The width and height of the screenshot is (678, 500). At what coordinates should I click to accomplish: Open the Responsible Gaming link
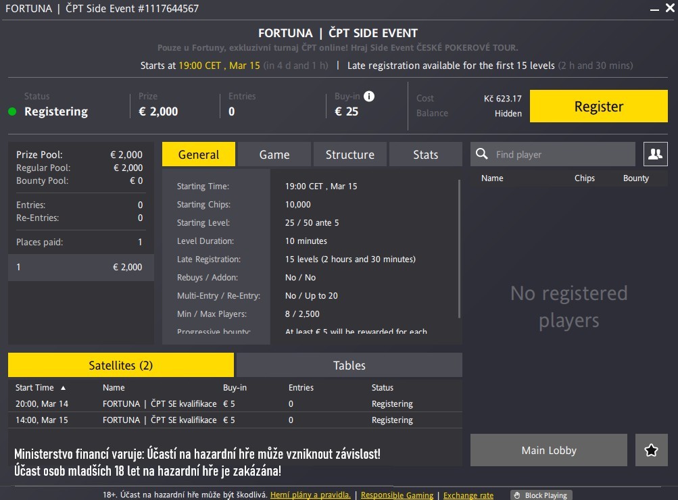pos(397,495)
